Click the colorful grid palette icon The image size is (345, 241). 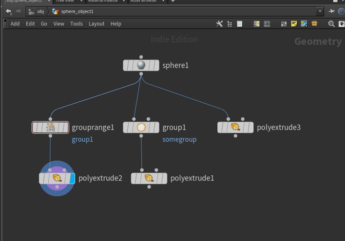pos(256,24)
